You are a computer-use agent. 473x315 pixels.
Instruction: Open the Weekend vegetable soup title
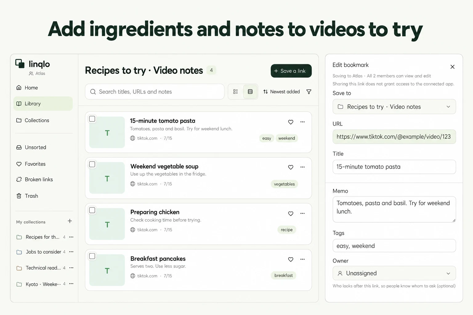pyautogui.click(x=164, y=166)
